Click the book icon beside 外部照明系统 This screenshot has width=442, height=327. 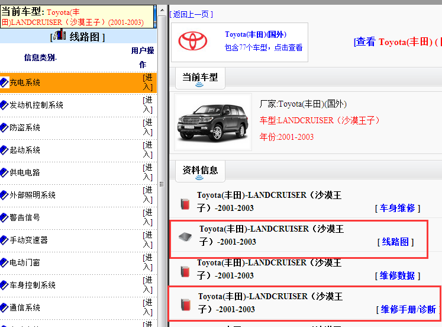click(5, 195)
